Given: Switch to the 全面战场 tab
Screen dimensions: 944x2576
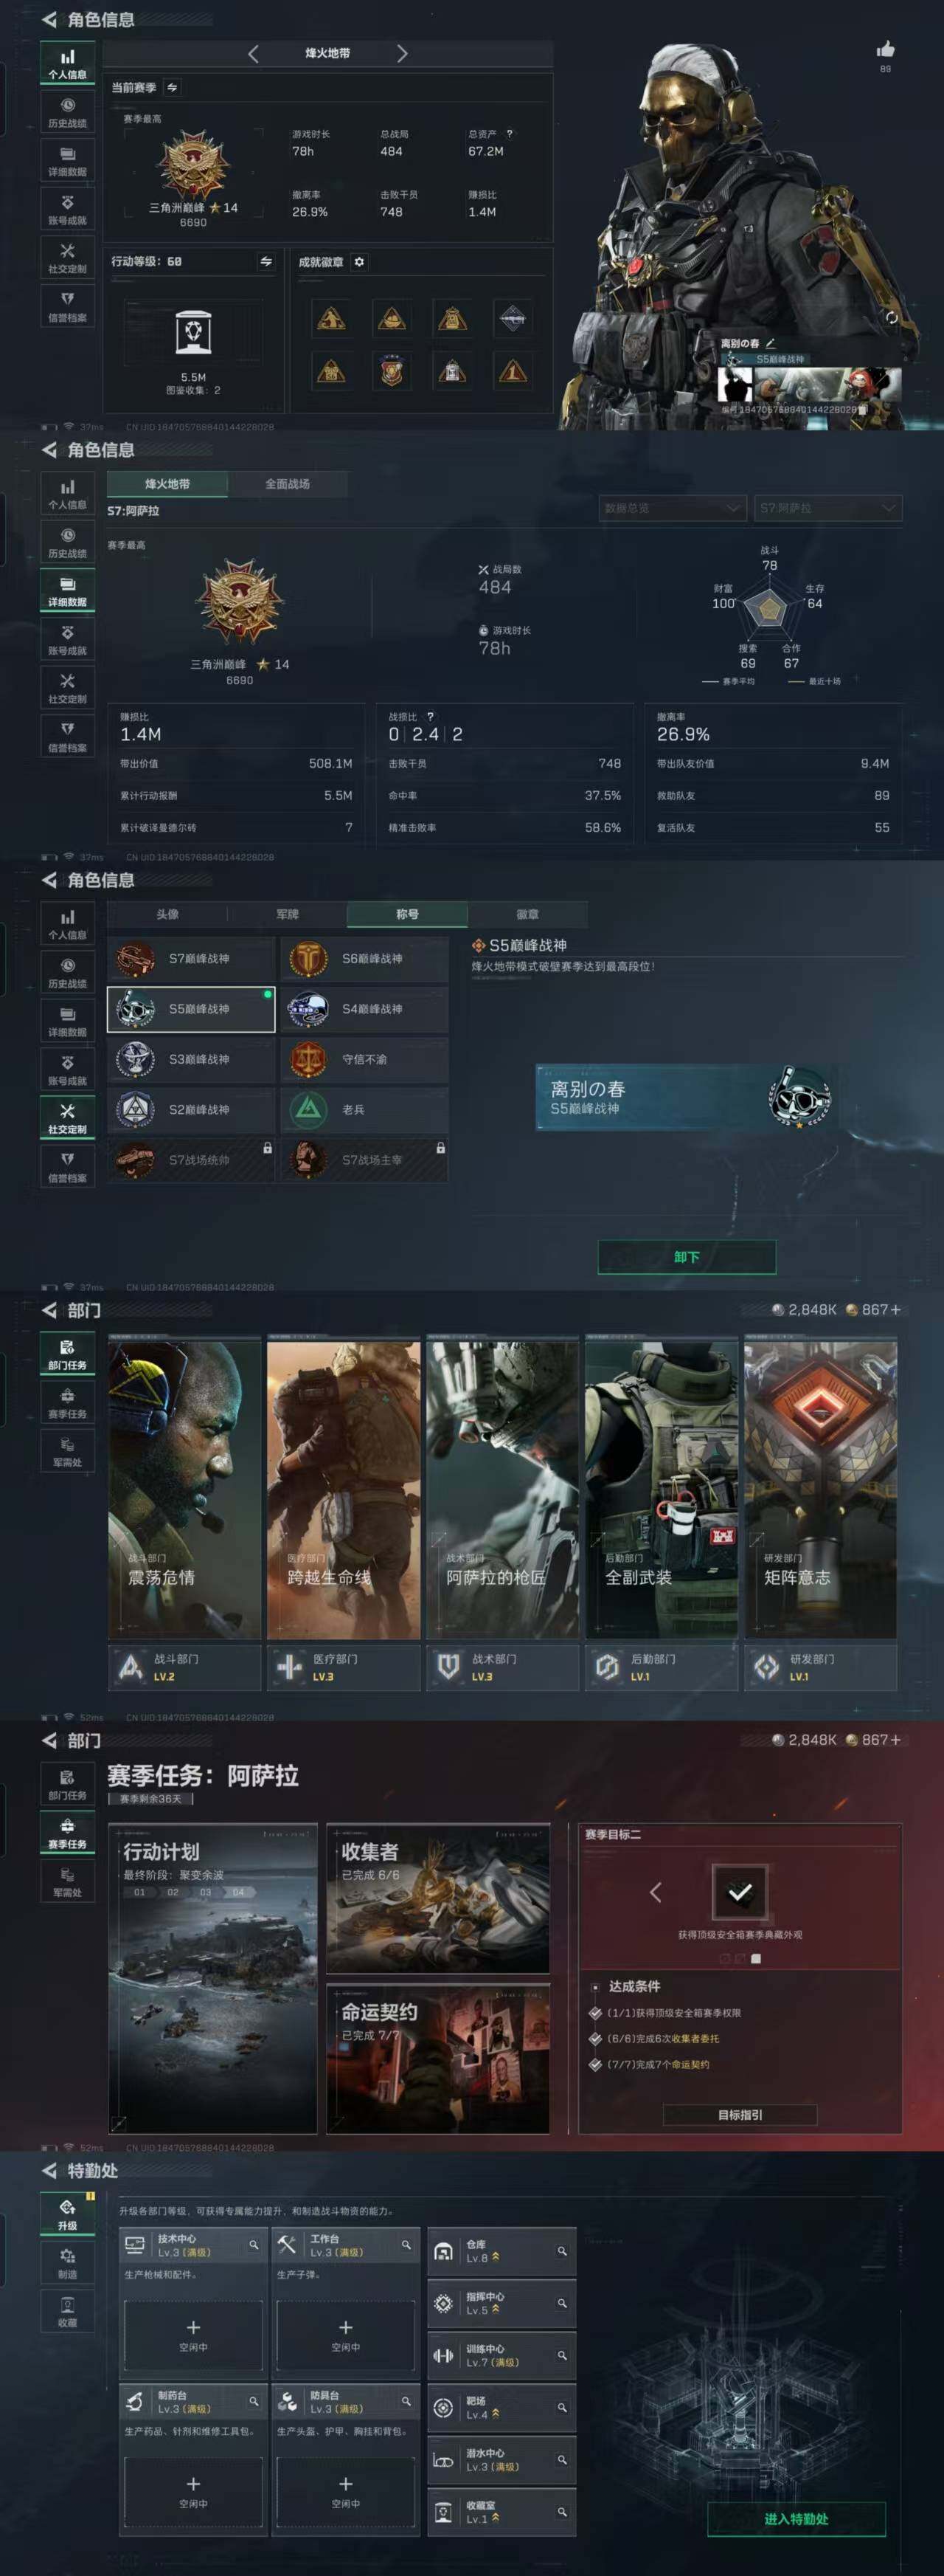Looking at the screenshot, I should tap(287, 484).
